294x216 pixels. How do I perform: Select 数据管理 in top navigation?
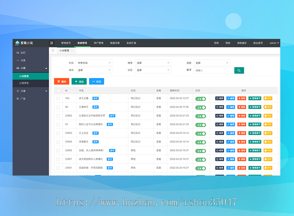point(82,43)
